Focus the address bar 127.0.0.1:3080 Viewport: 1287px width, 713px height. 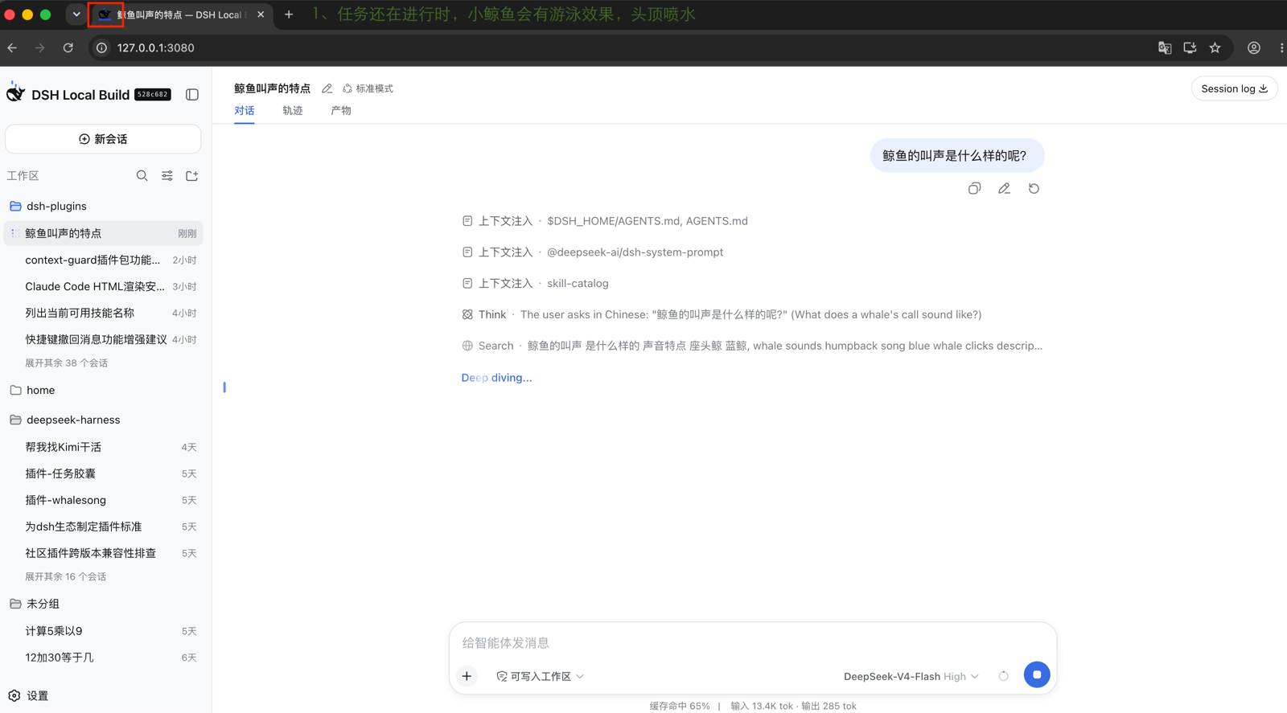[155, 48]
